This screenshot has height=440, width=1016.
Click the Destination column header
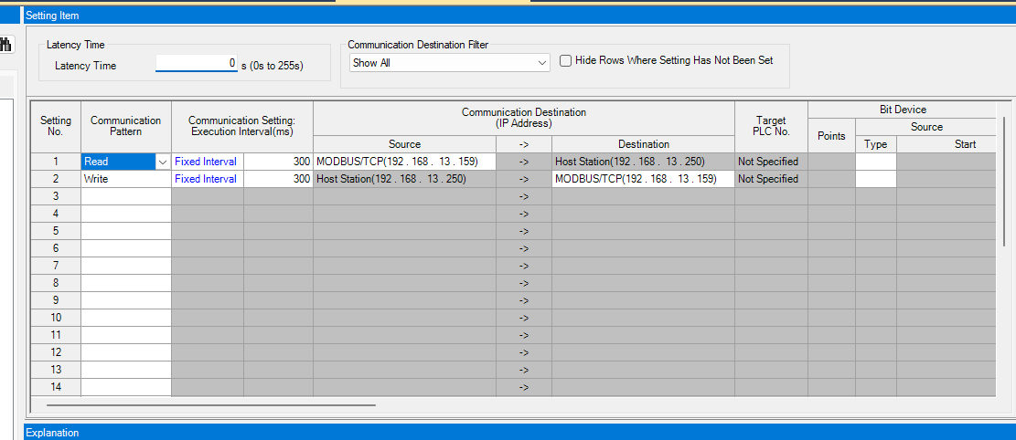coord(643,144)
